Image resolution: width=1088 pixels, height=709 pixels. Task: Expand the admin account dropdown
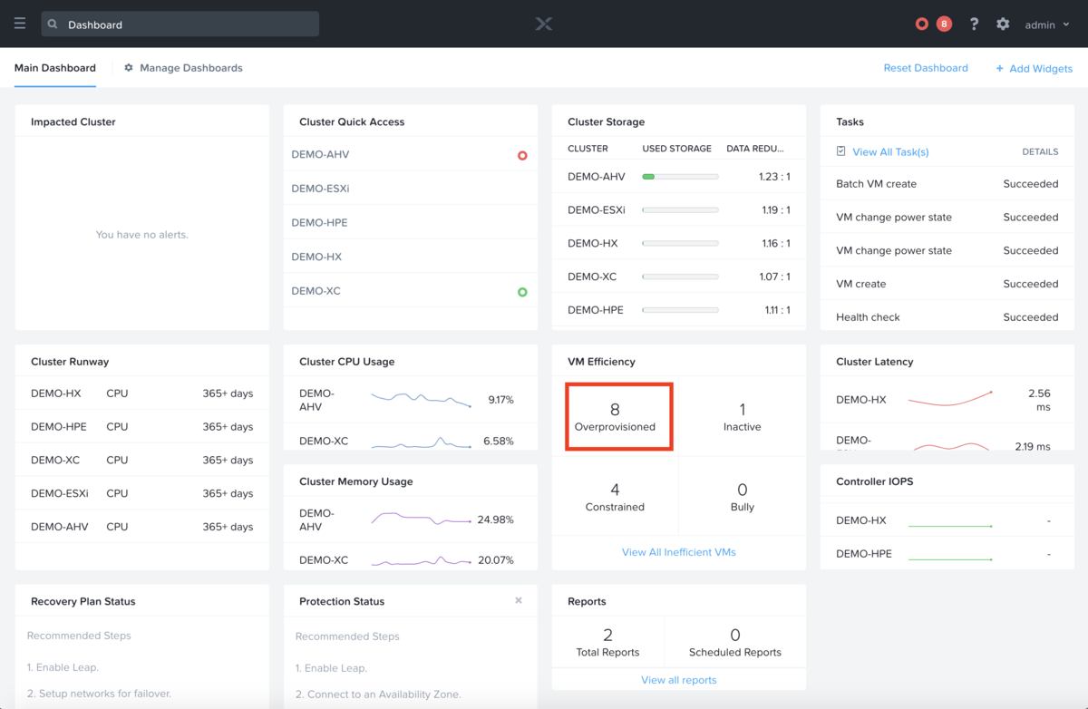tap(1046, 24)
